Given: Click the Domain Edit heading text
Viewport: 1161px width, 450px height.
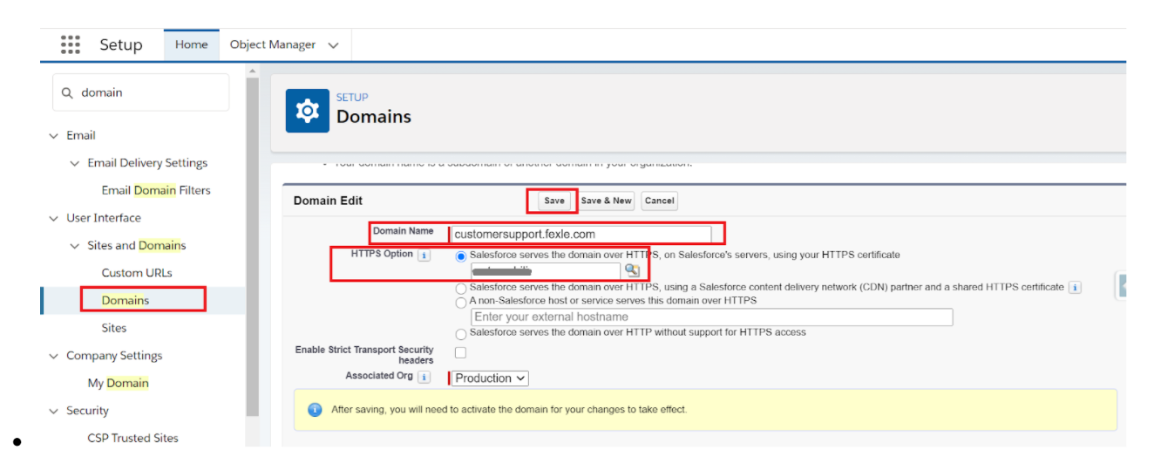Looking at the screenshot, I should 328,201.
